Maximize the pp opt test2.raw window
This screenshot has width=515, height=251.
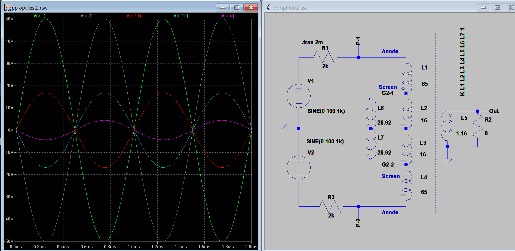point(237,8)
